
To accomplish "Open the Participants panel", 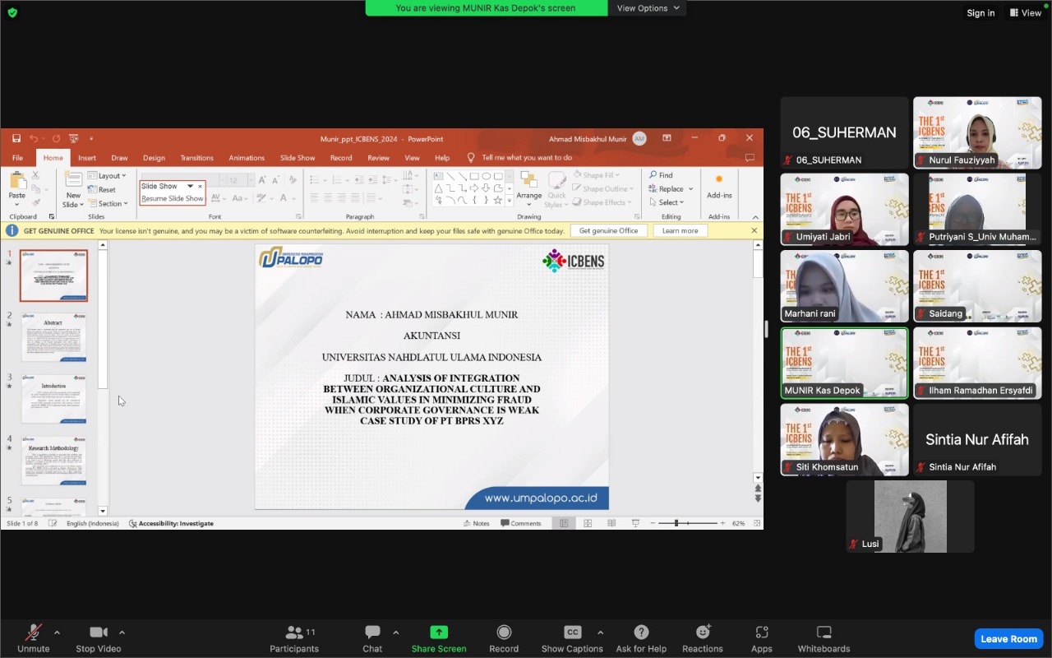I will coord(293,633).
